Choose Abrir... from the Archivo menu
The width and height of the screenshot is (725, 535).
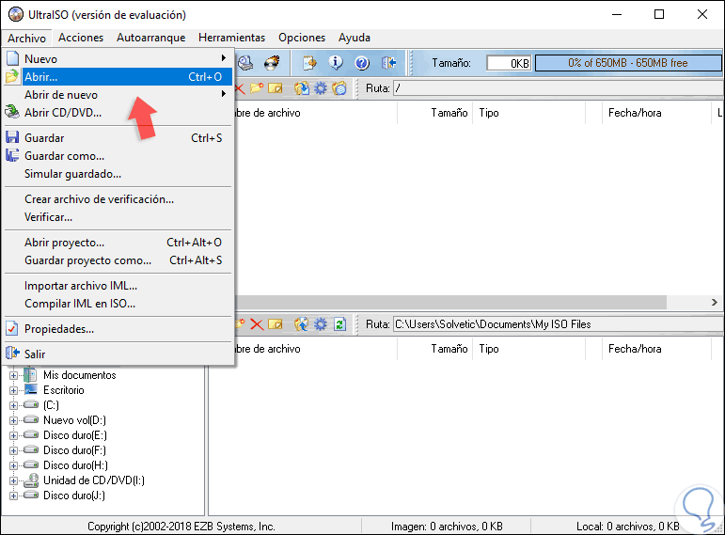point(118,77)
